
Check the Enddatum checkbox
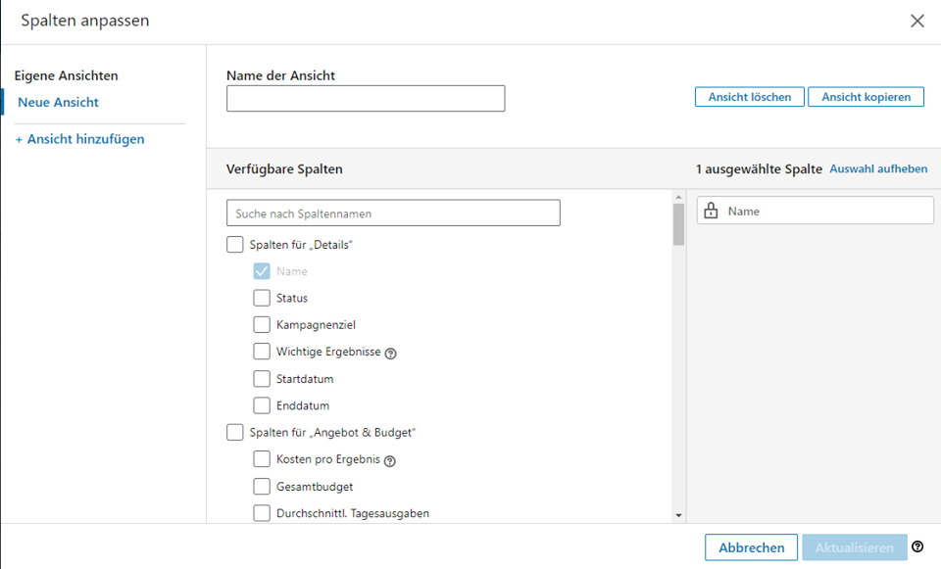point(262,405)
